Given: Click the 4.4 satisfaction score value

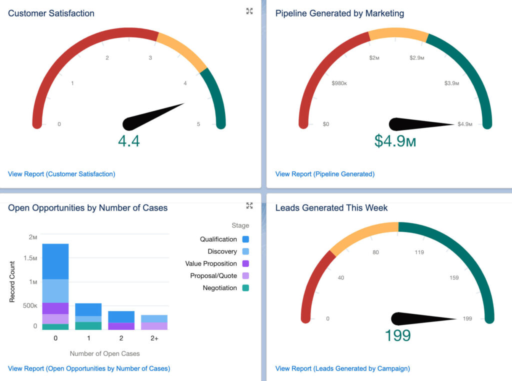Looking at the screenshot, I should click(x=129, y=141).
